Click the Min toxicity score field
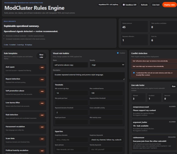The image size is (177, 154). tap(106, 122)
